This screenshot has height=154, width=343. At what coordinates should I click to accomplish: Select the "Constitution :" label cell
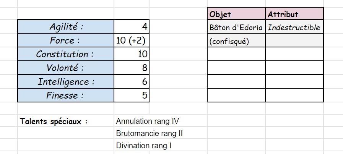click(x=66, y=54)
